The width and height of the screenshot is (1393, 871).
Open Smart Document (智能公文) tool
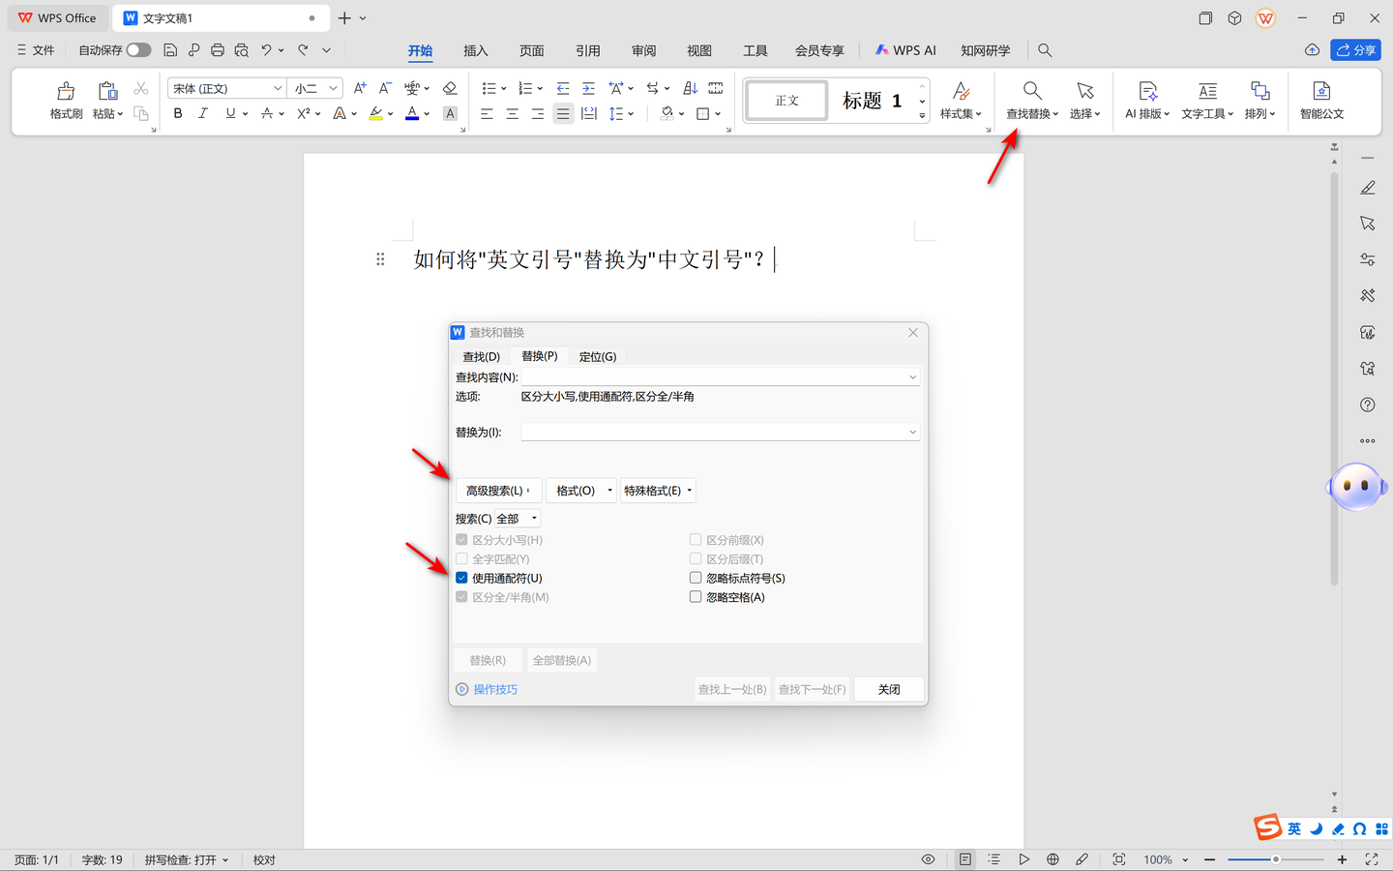coord(1322,101)
